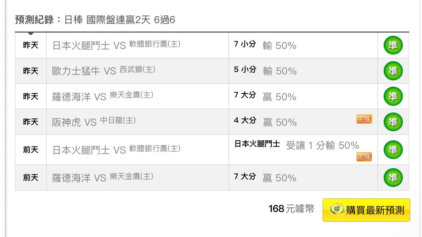The width and height of the screenshot is (422, 237).
Task: Click 準 badge in yesterday's 羅德海洋 row
Action: (x=393, y=97)
